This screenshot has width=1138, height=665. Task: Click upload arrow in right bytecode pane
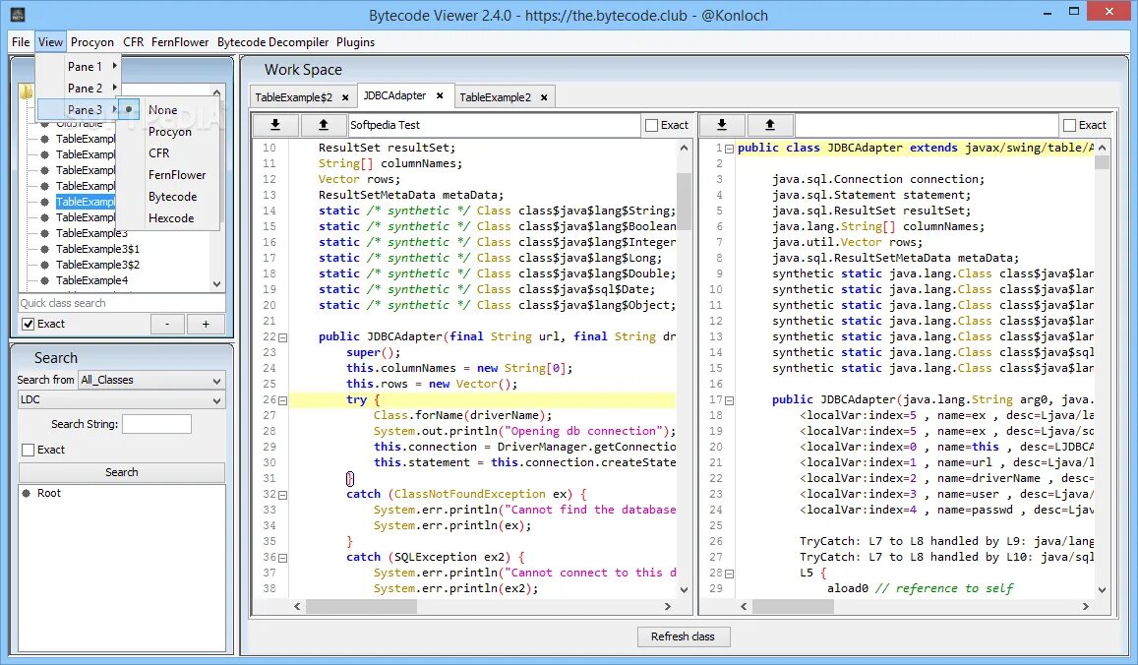coord(770,125)
